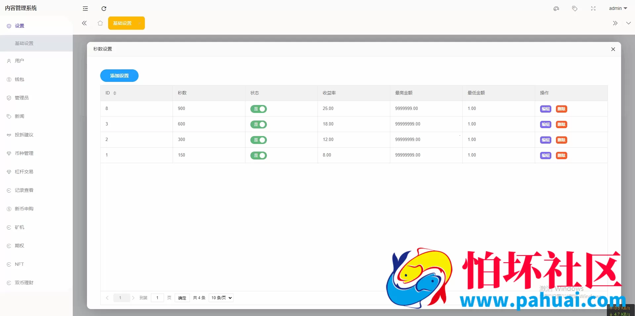Click the diamond icon next to 杠杆交易
This screenshot has height=316, width=635.
[9, 172]
